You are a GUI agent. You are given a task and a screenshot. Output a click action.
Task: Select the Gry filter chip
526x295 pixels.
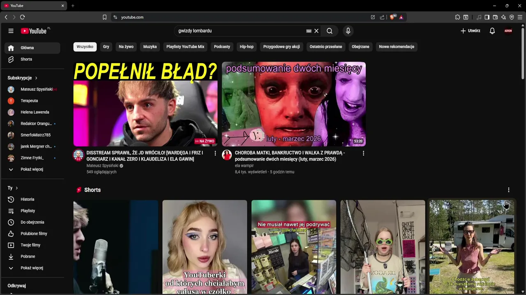[106, 47]
